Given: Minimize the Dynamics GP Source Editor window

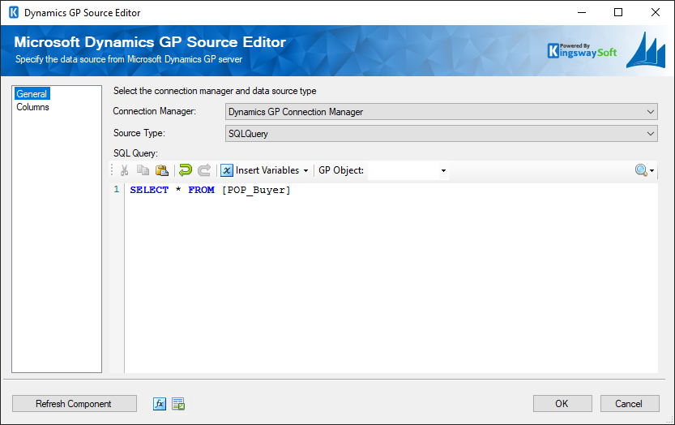Looking at the screenshot, I should click(x=582, y=12).
